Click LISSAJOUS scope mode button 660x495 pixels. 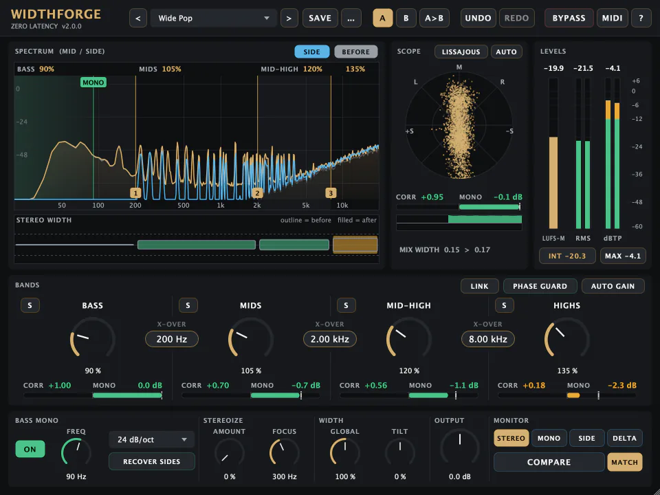tap(461, 52)
